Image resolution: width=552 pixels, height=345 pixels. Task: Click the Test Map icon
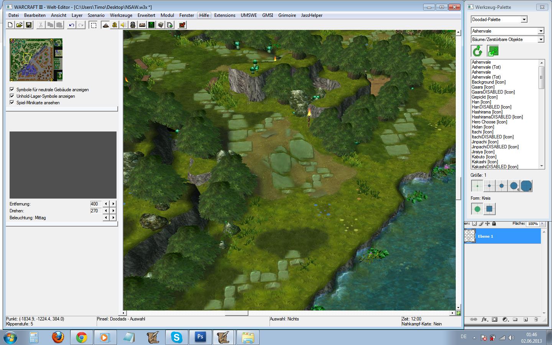182,25
